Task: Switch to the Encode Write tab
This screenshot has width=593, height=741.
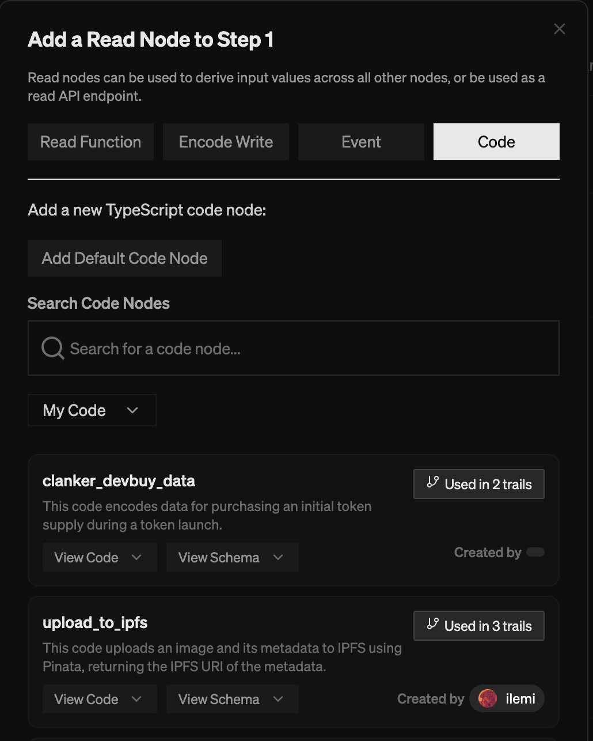Action: coord(226,142)
